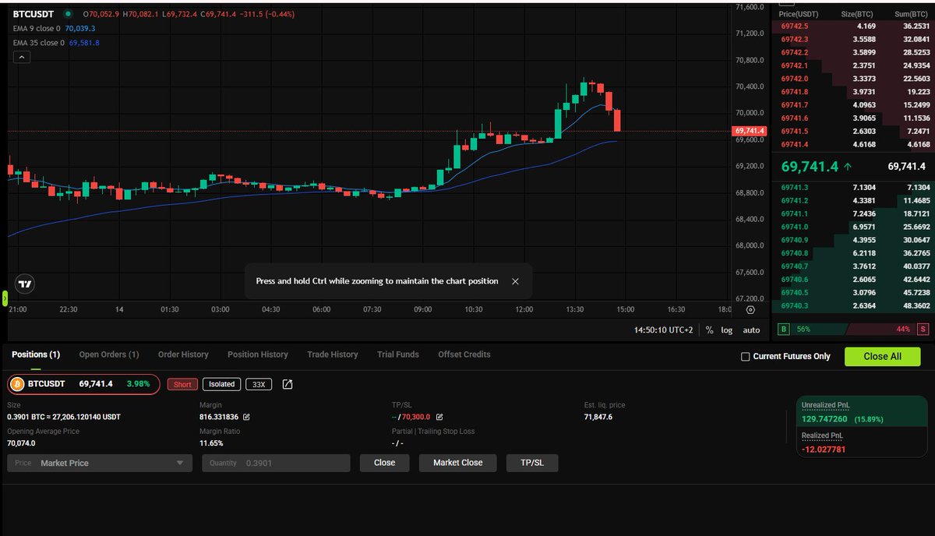
Task: Open the Offset Credits tab
Action: tap(464, 354)
